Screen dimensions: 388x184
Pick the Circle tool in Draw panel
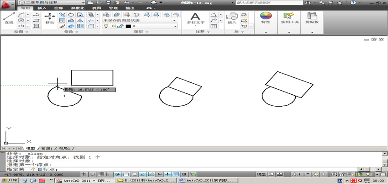coord(21,20)
